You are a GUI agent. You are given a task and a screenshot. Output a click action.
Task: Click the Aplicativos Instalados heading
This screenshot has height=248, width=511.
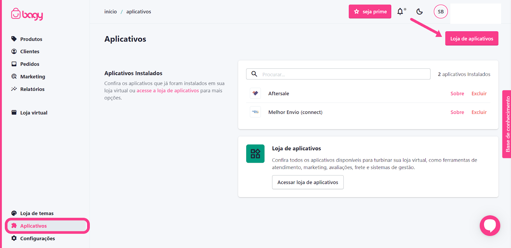click(133, 73)
